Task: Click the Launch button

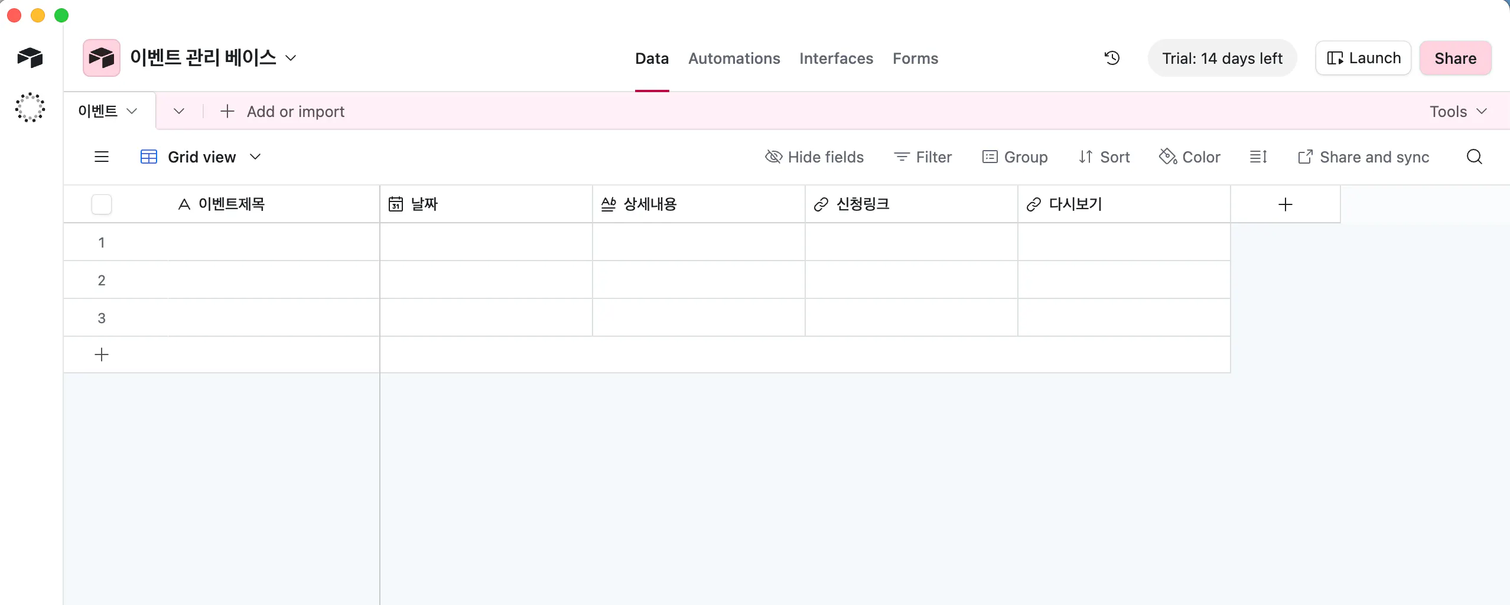Action: click(1363, 58)
